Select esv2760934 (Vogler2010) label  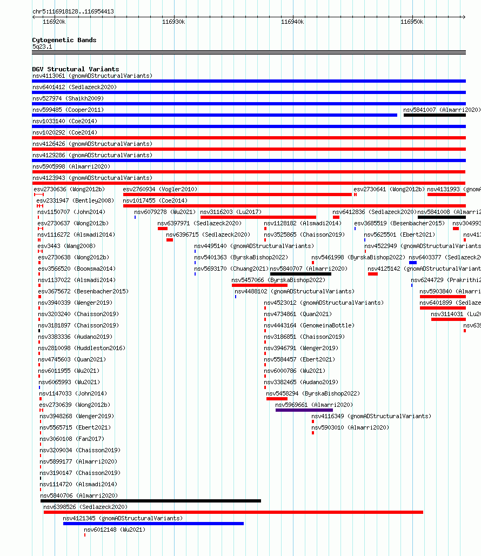tap(160, 189)
